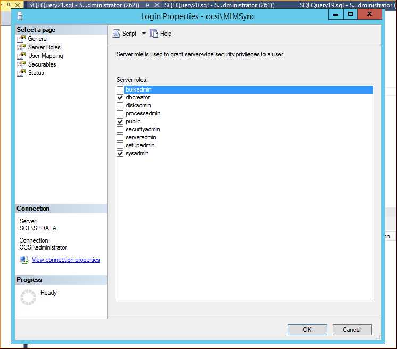This screenshot has width=397, height=349.
Task: Open View connection properties link
Action: pyautogui.click(x=66, y=260)
